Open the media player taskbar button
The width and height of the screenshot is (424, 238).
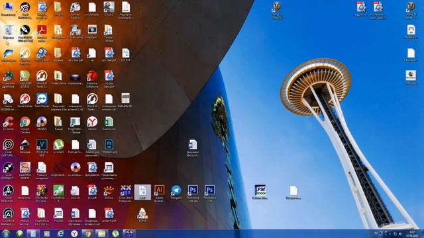[x=46, y=233]
